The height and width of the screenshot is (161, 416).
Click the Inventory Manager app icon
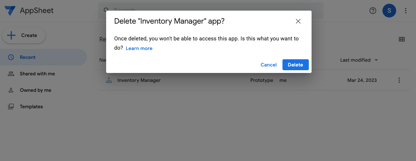pyautogui.click(x=109, y=80)
